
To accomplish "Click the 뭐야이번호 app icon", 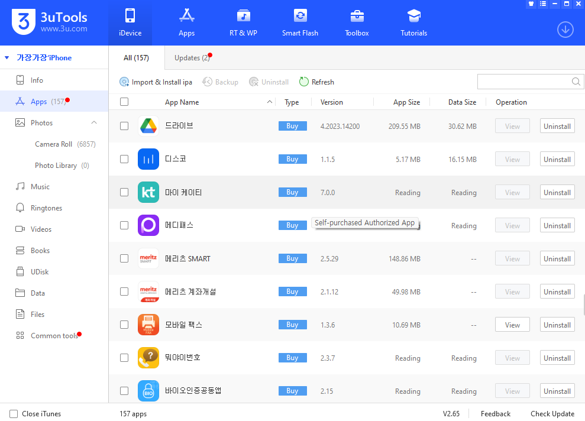I will (x=148, y=358).
